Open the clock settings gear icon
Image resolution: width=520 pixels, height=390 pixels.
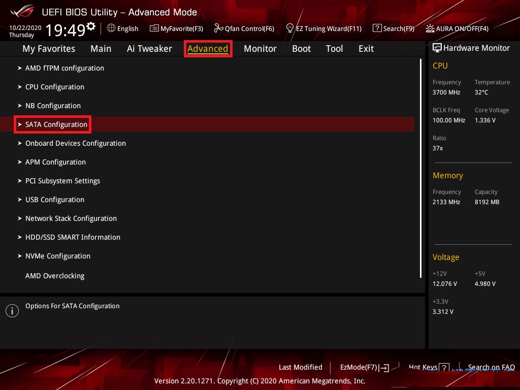point(90,26)
